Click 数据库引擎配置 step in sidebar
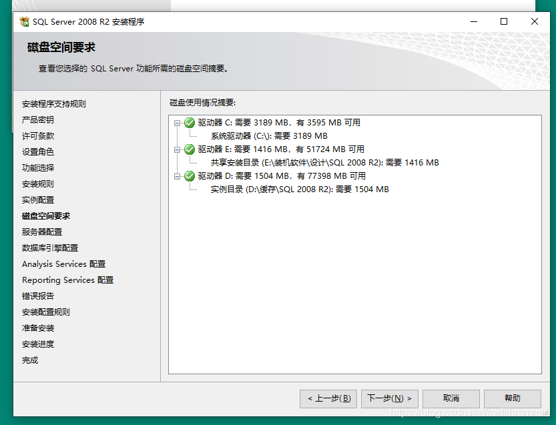 (x=50, y=248)
